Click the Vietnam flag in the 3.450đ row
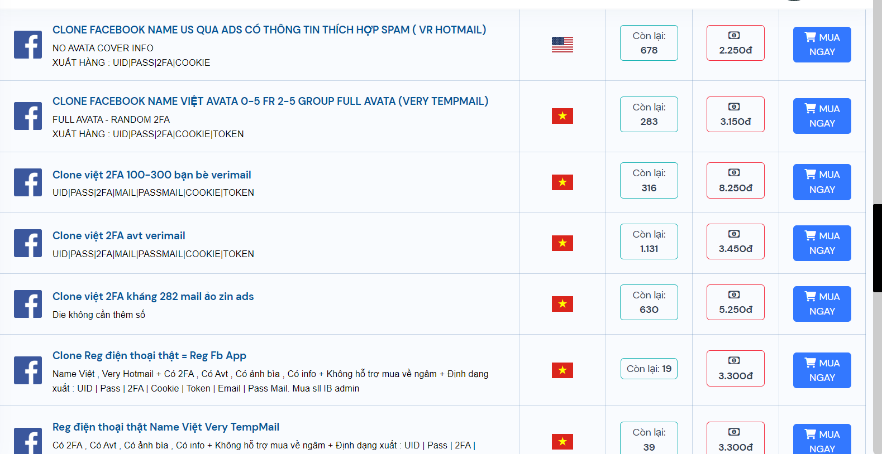 (562, 243)
